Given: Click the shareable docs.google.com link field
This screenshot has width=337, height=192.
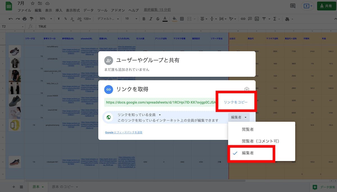Looking at the screenshot, I should pyautogui.click(x=161, y=102).
